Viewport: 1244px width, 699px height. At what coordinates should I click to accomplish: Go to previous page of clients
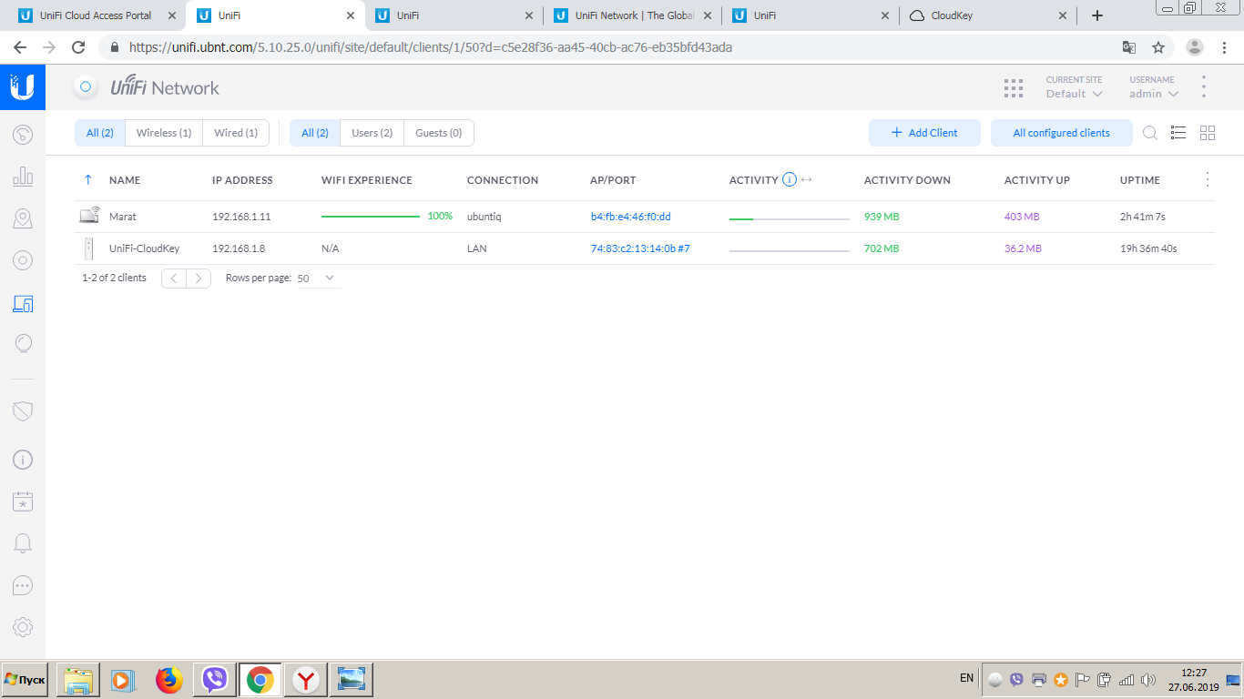[174, 279]
